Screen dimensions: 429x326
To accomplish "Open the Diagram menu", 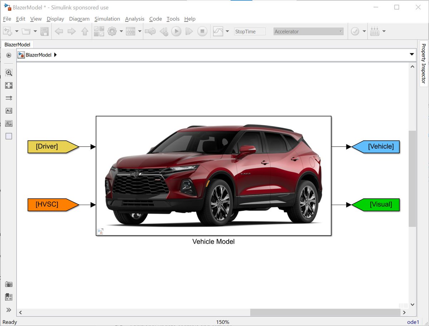I will 79,19.
